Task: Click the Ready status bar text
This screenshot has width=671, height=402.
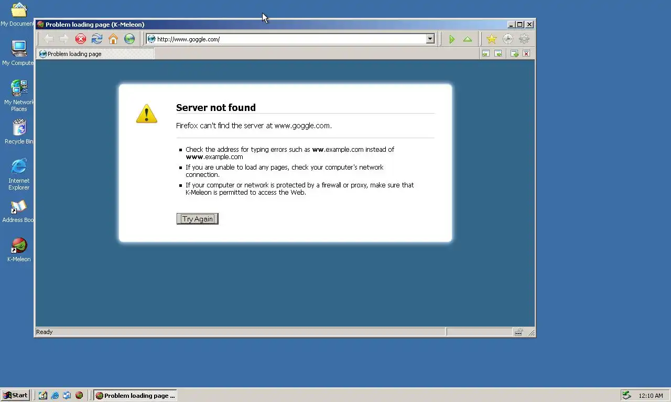Action: pos(45,332)
